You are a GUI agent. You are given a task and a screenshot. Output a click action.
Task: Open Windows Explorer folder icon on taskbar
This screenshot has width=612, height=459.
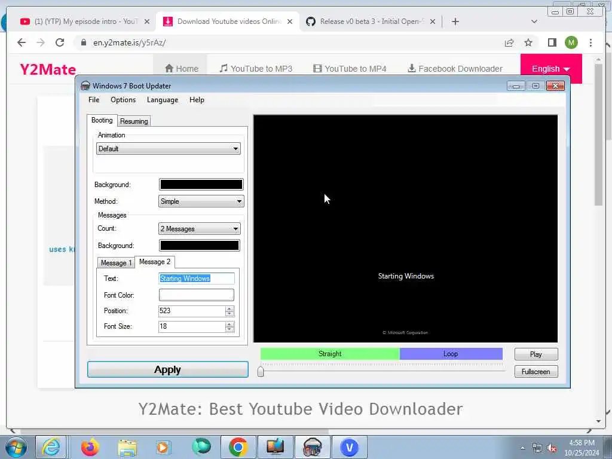[127, 448]
